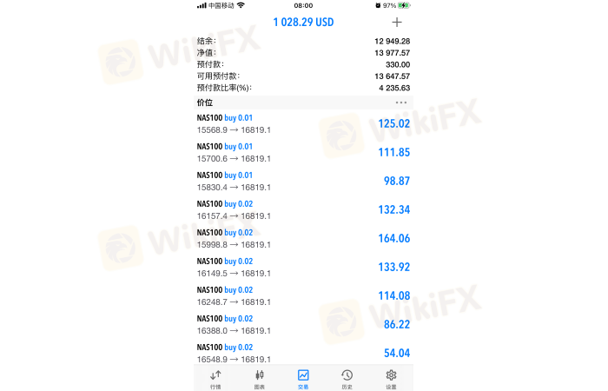This screenshot has width=608, height=391.
Task: Tap the 1 028.29 USD profit header
Action: tap(303, 23)
